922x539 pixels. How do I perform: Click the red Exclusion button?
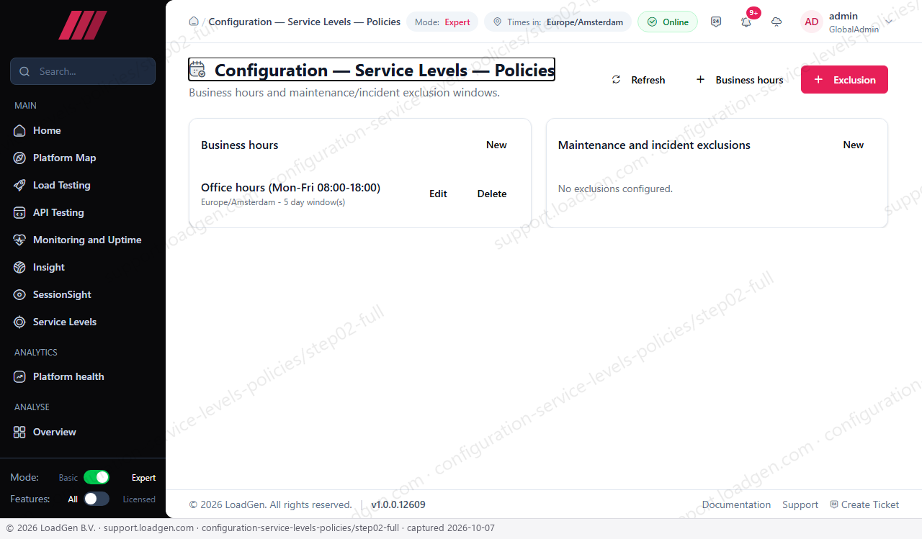[844, 80]
